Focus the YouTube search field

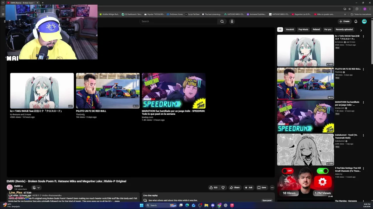pyautogui.click(x=178, y=21)
